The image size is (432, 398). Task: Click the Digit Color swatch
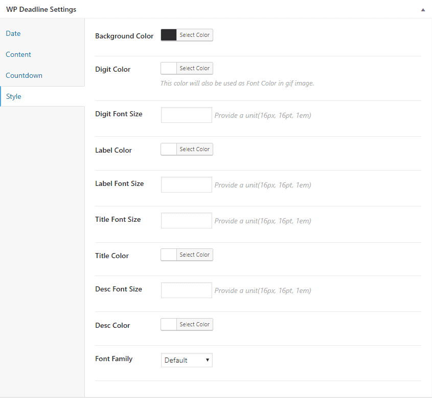click(169, 68)
